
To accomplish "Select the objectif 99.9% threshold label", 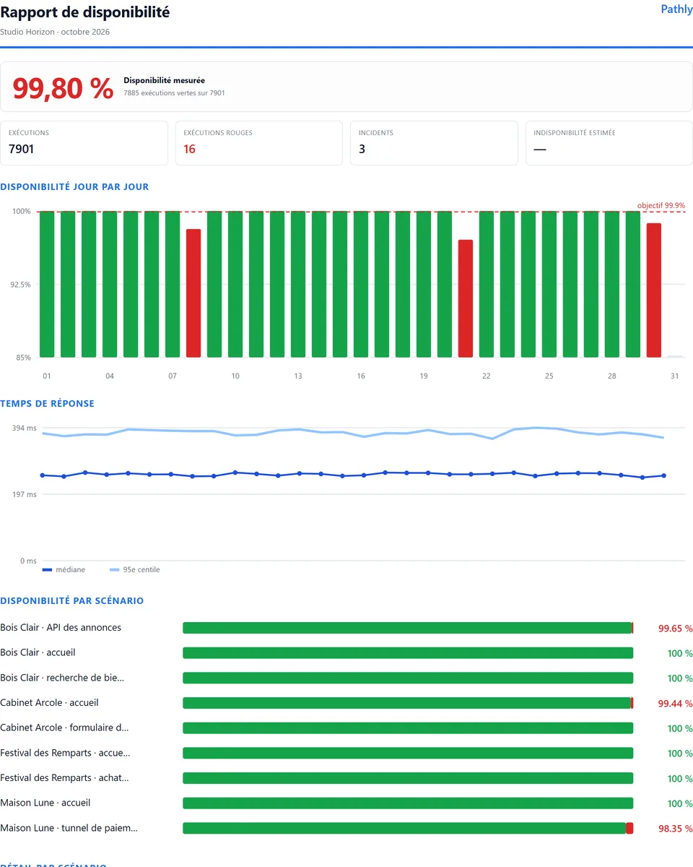I will click(661, 206).
